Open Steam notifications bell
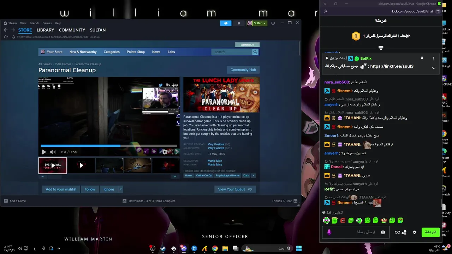The width and height of the screenshot is (452, 254). (239, 23)
